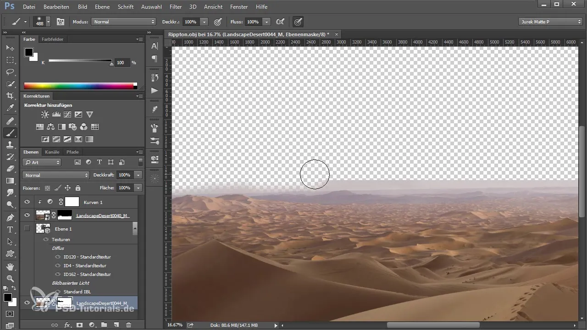Image resolution: width=587 pixels, height=330 pixels.
Task: Add a Levels adjustment
Action: [56, 115]
